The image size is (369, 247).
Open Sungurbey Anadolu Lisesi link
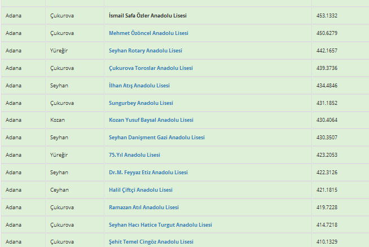coord(141,103)
